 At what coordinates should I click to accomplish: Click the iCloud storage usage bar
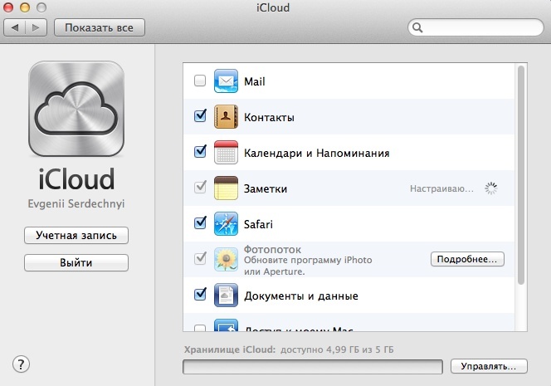[x=312, y=367]
